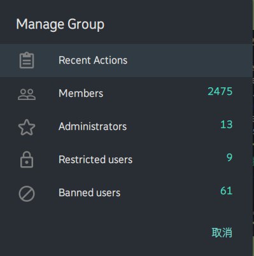This screenshot has height=256, width=254.
Task: Click the restricted users count 9
Action: (x=229, y=157)
